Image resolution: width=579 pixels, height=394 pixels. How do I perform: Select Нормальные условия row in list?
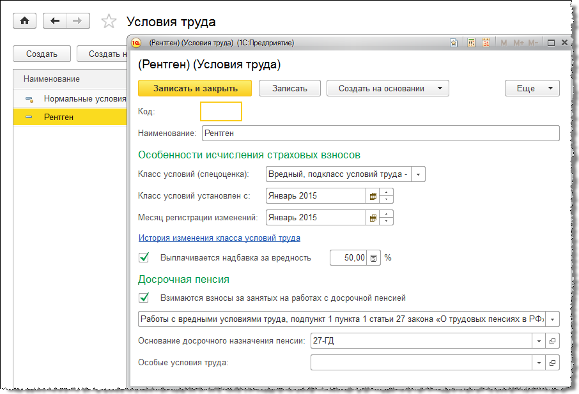84,99
